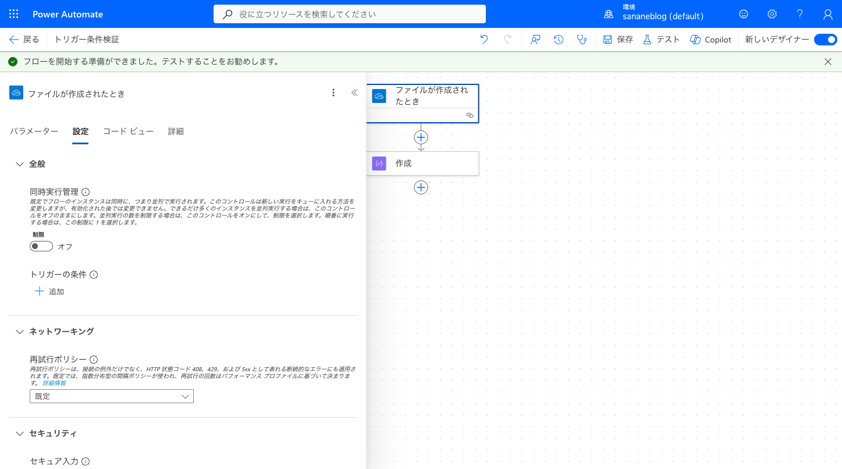Focus the resource search box
The height and width of the screenshot is (469, 842).
pos(350,14)
